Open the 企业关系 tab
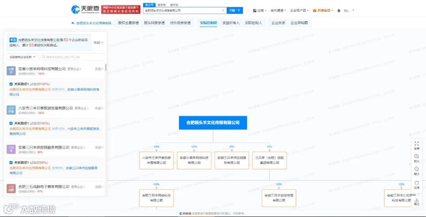 click(x=278, y=23)
